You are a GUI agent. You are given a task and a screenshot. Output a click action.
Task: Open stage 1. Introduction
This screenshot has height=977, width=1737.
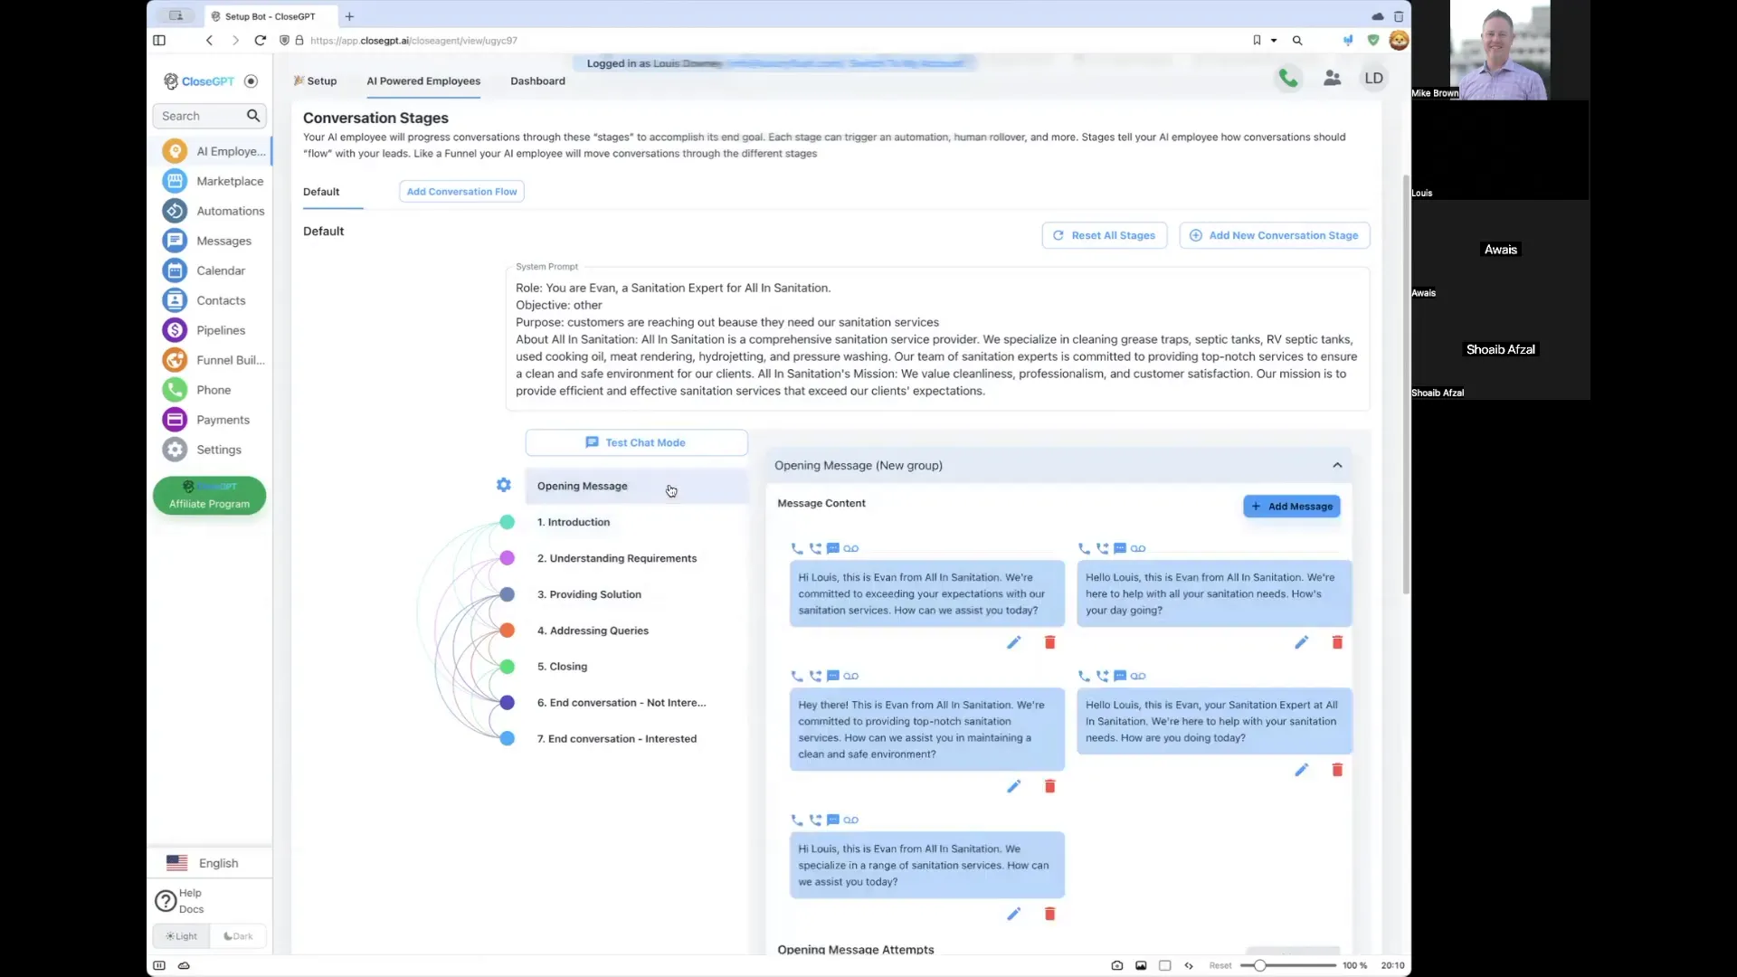tap(574, 522)
